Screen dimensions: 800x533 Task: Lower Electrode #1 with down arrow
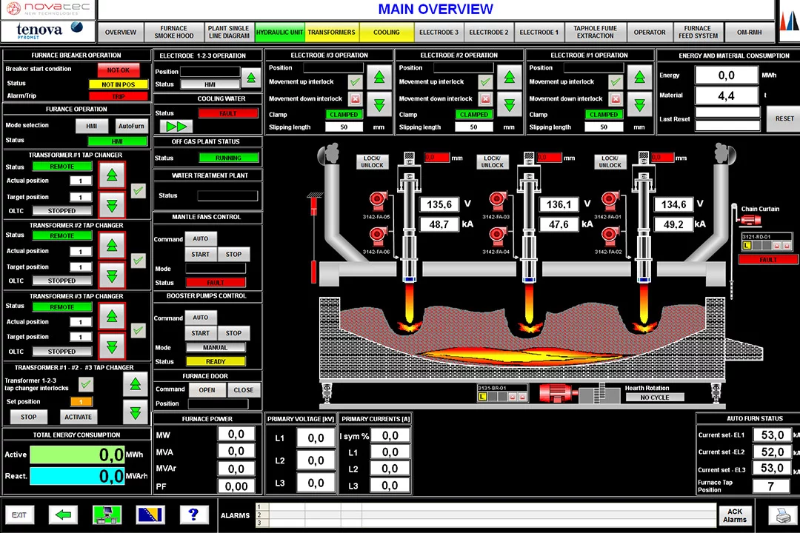(x=639, y=104)
